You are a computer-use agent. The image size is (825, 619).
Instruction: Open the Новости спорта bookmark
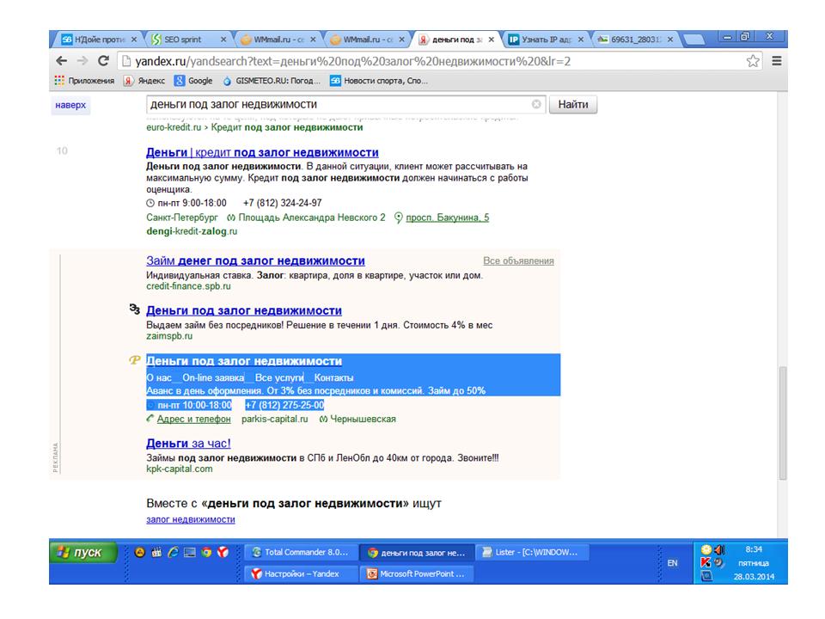coord(379,81)
